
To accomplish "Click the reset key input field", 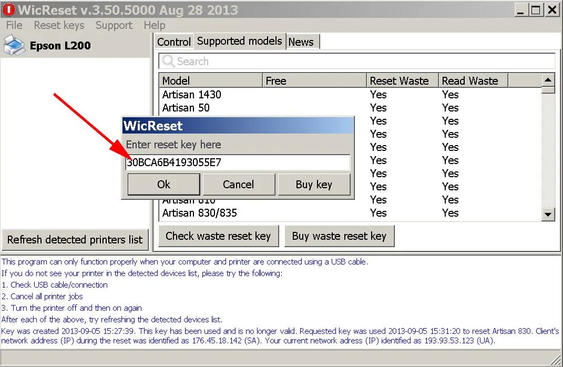I will pos(237,162).
